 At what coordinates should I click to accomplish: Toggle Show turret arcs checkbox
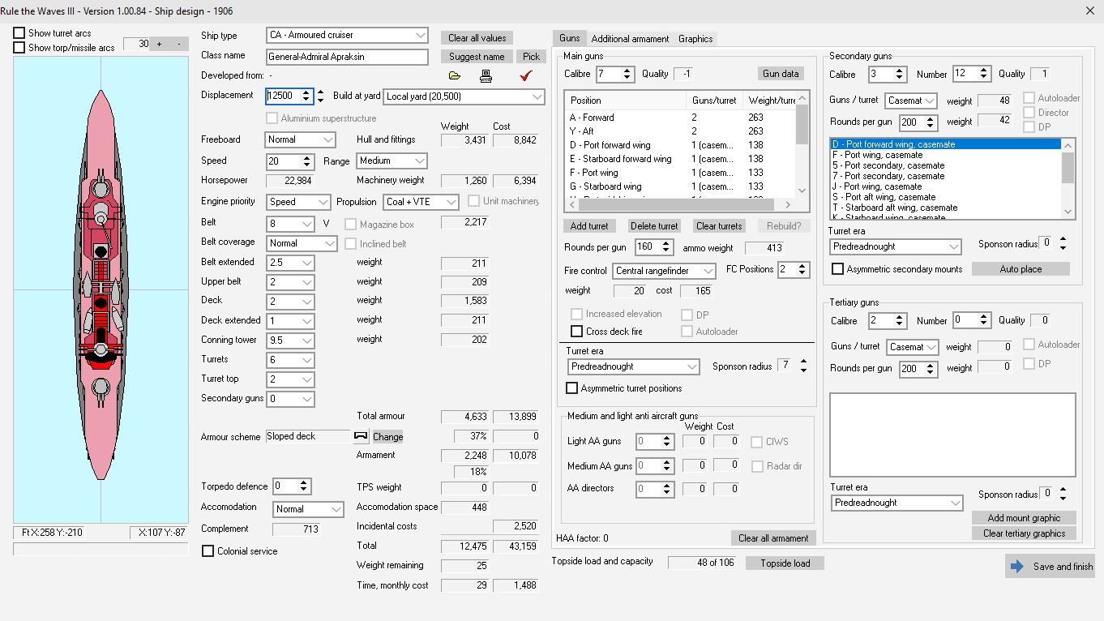19,33
